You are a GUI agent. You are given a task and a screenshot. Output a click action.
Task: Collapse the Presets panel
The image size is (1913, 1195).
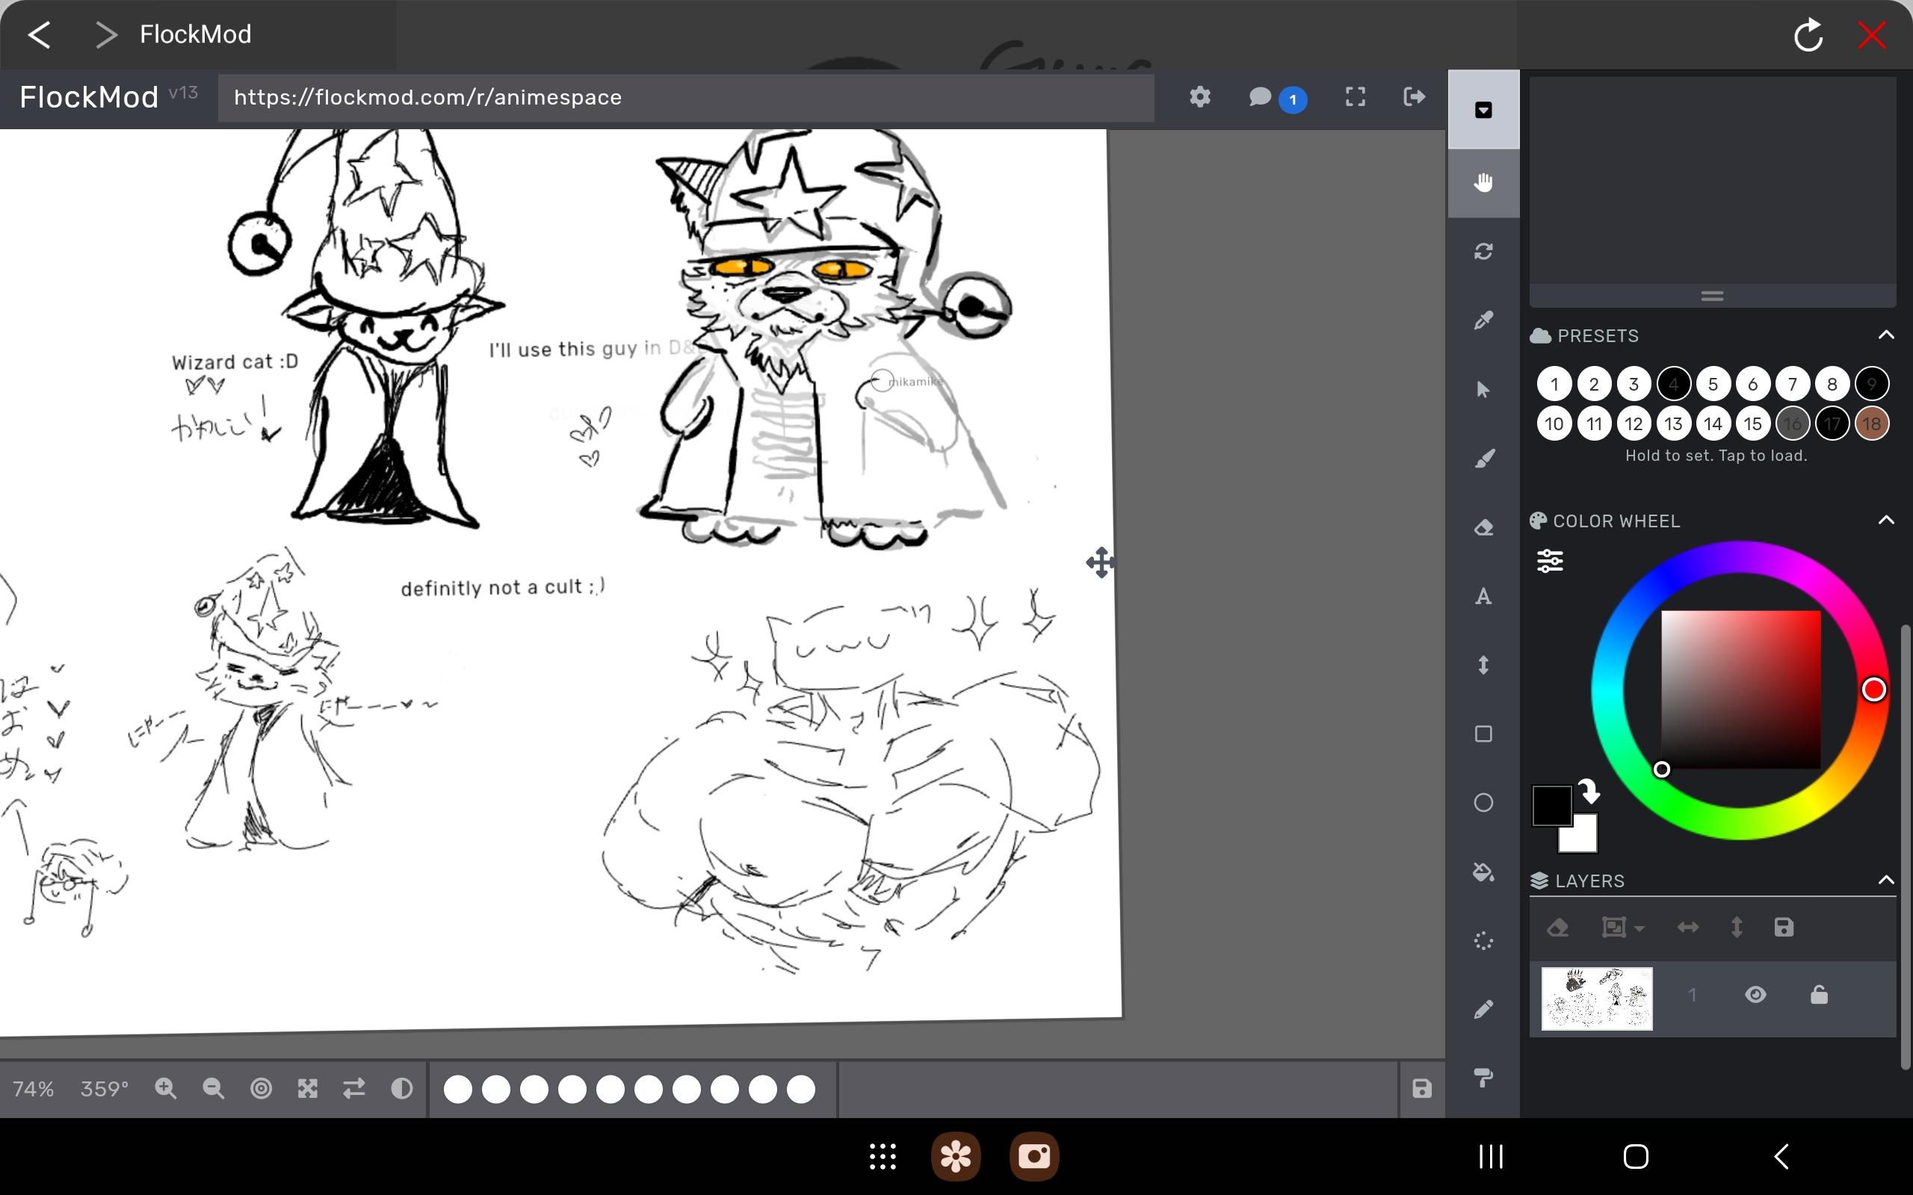pos(1886,335)
